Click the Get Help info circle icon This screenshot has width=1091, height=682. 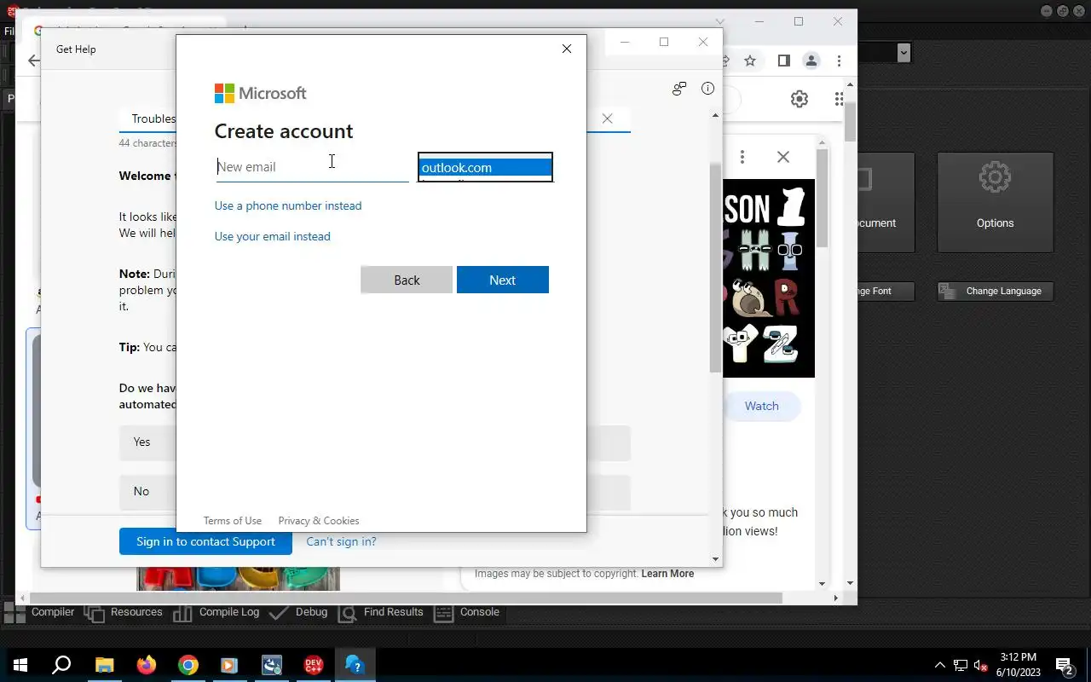click(x=707, y=88)
